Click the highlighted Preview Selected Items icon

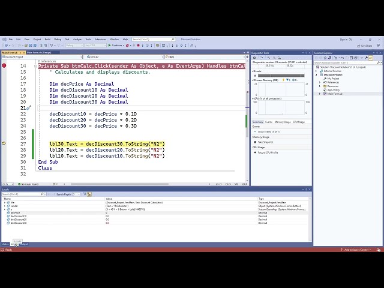pos(371,58)
